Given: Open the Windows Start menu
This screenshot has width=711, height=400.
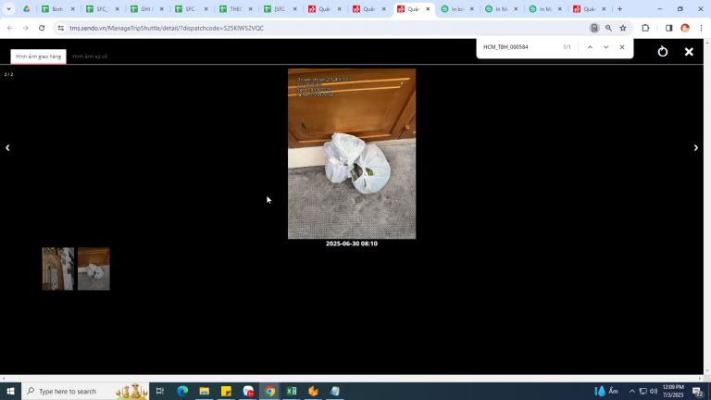Looking at the screenshot, I should click(10, 391).
